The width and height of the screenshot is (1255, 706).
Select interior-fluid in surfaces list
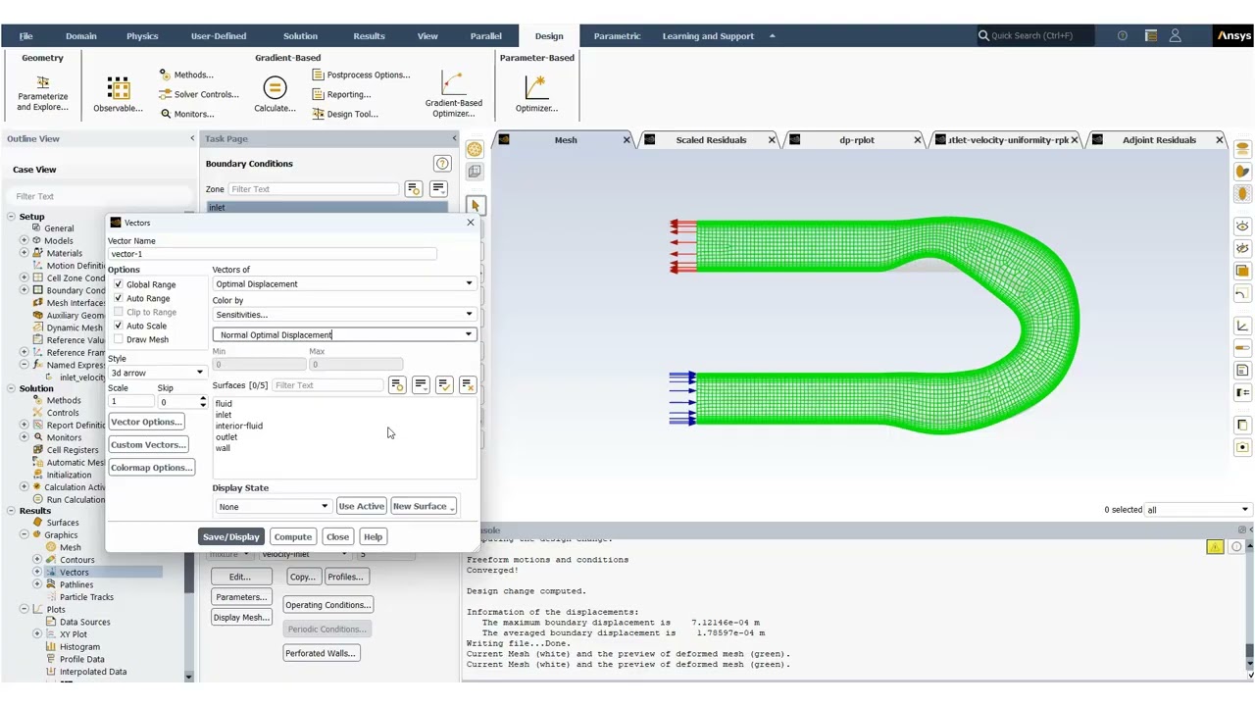(x=239, y=426)
